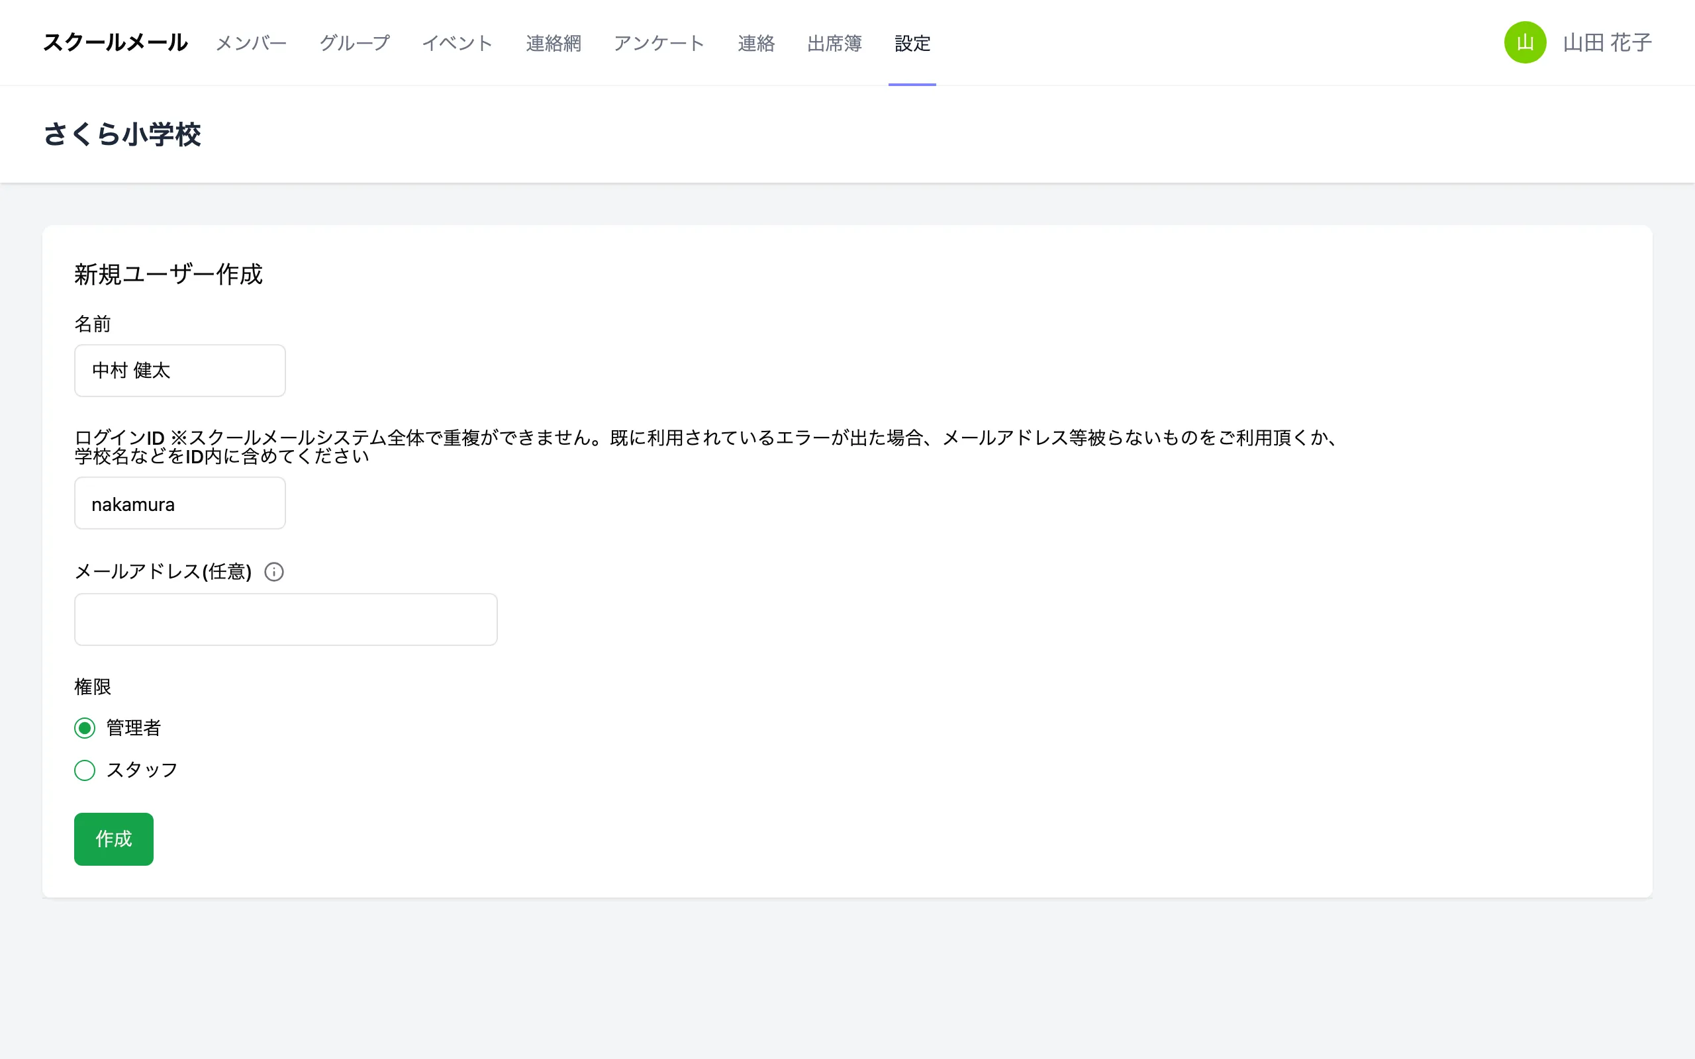Click the empty メールアドレス input field
The width and height of the screenshot is (1695, 1059).
point(286,620)
